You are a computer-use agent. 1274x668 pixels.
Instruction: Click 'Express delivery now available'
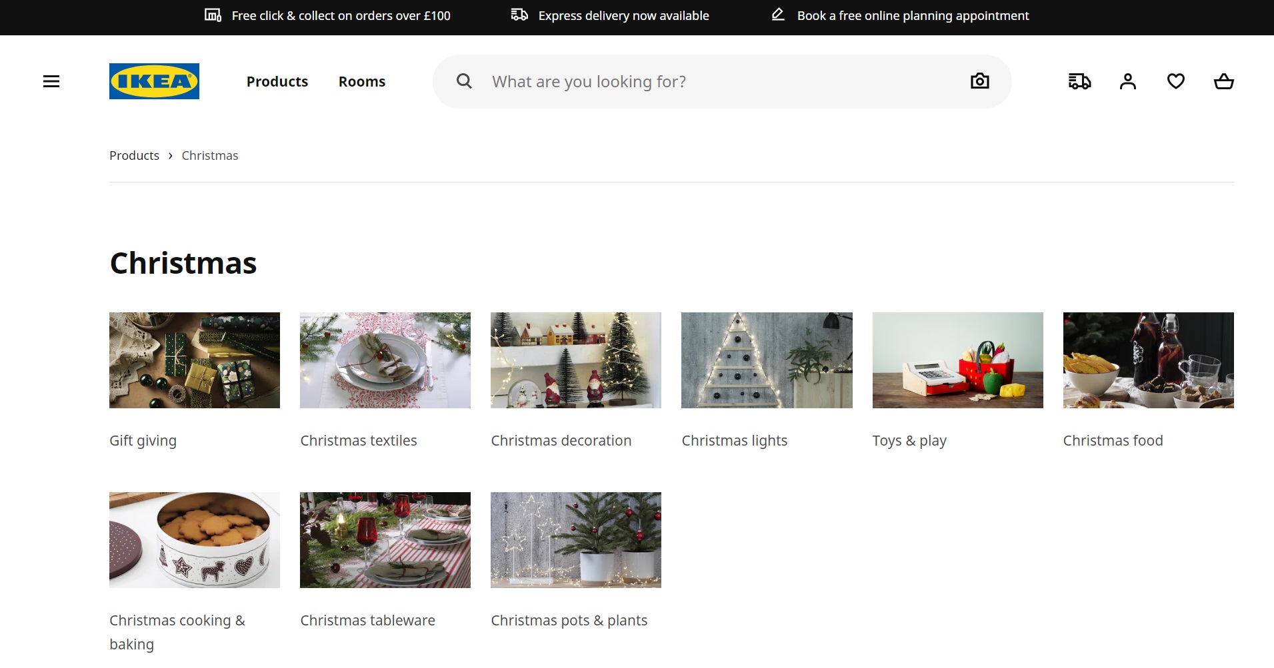(x=623, y=15)
